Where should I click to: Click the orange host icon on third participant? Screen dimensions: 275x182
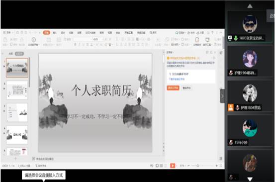(231, 107)
